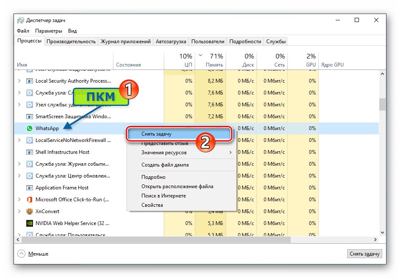Image resolution: width=400 pixels, height=278 pixels.
Task: Choose Создать файл дампа menu item
Action: [182, 165]
